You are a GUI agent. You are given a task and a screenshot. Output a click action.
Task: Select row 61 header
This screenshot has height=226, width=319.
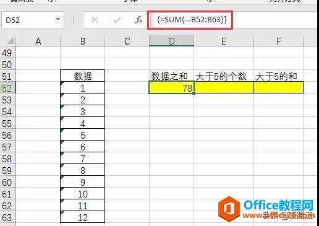[x=7, y=194]
